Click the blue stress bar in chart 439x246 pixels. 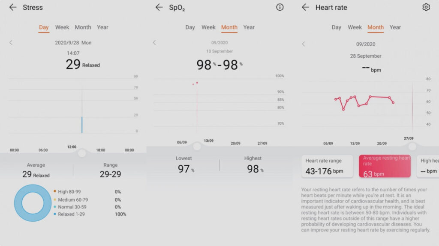82,125
